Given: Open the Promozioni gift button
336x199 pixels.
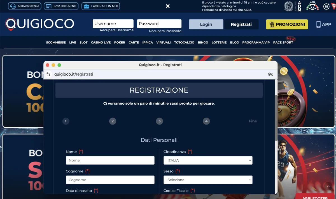Looking at the screenshot, I should [x=287, y=24].
